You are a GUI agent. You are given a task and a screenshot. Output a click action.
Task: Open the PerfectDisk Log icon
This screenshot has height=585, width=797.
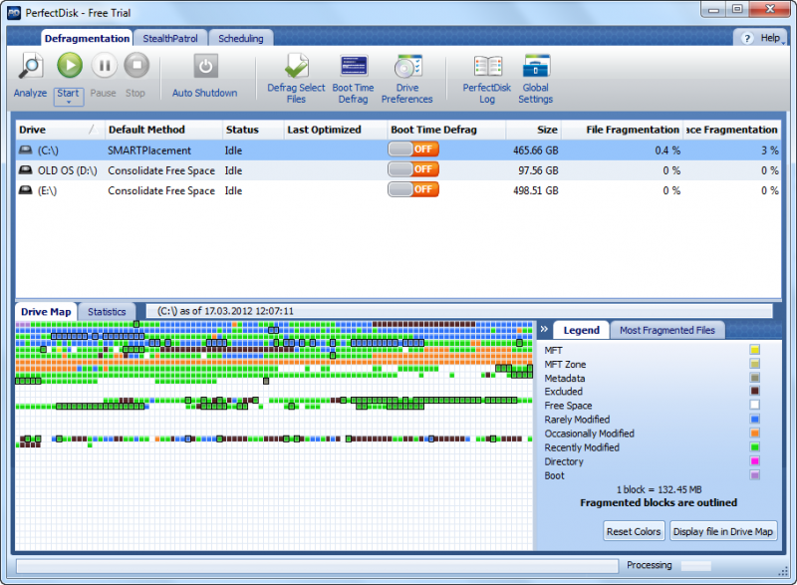pyautogui.click(x=488, y=67)
